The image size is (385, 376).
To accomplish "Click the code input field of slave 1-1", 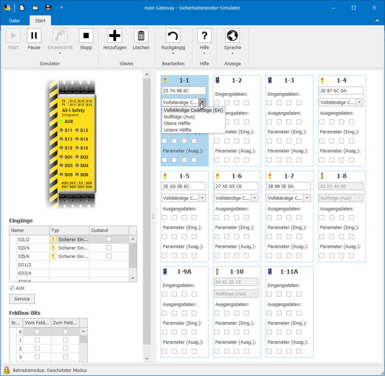I will (183, 91).
